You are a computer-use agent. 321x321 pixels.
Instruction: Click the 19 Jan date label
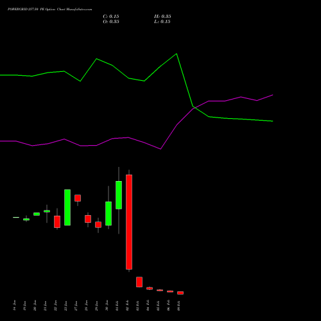[24, 306]
